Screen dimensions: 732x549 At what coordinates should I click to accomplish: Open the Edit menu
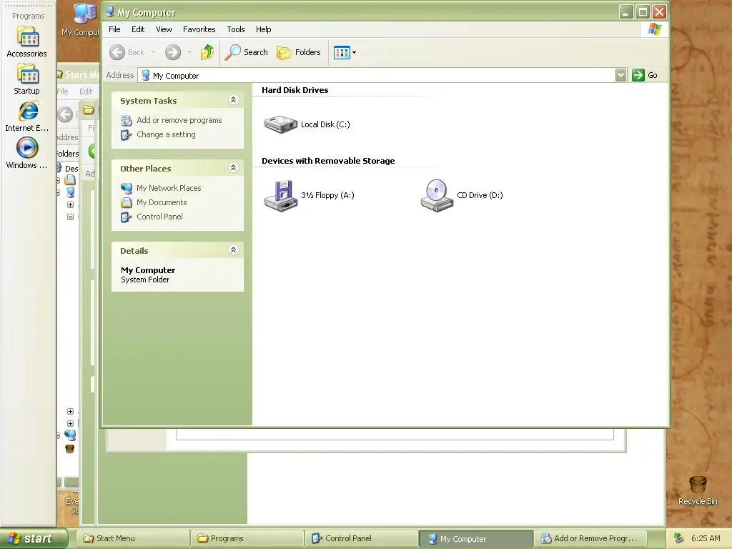click(138, 29)
